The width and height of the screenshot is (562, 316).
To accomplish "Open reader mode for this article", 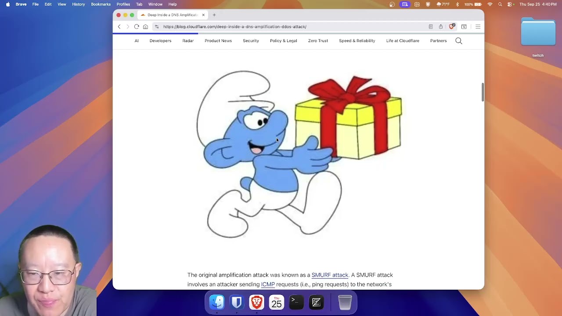I will click(431, 27).
